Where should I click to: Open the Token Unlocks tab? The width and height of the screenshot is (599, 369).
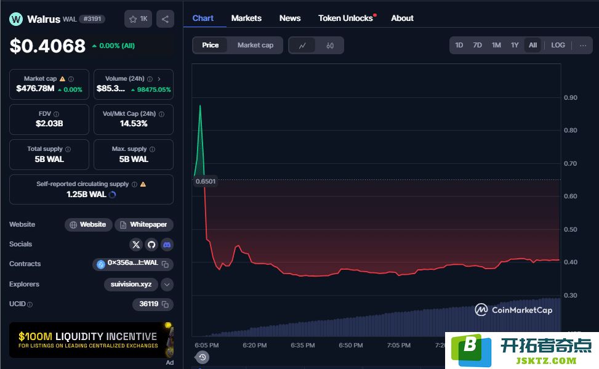click(x=346, y=18)
